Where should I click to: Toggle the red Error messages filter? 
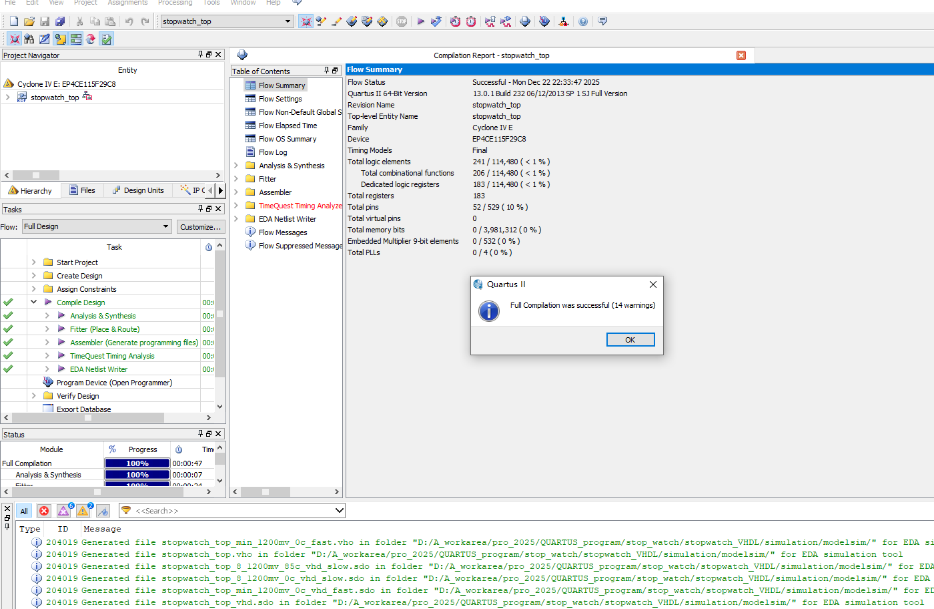44,511
